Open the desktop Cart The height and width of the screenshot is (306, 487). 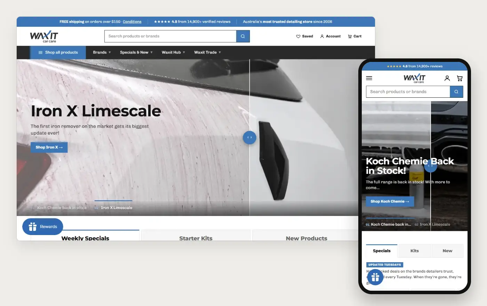point(354,36)
